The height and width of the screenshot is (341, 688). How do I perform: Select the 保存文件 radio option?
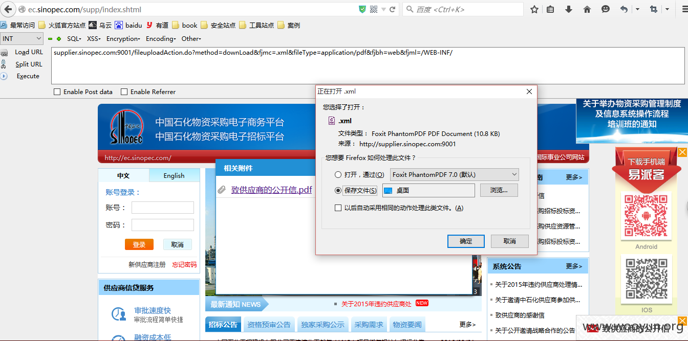pyautogui.click(x=338, y=191)
